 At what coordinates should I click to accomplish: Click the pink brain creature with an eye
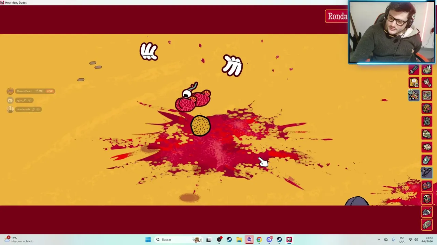[193, 98]
